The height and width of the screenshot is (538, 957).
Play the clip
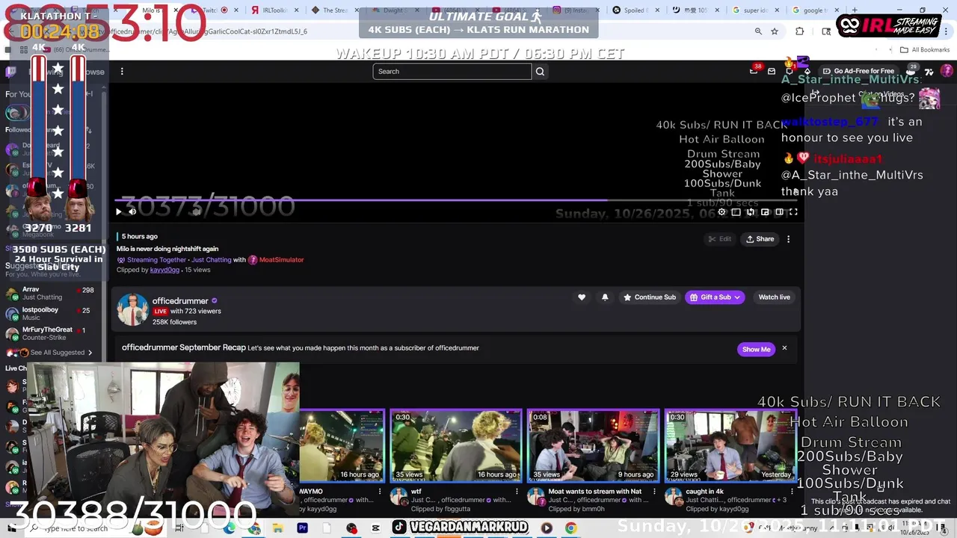click(x=118, y=212)
